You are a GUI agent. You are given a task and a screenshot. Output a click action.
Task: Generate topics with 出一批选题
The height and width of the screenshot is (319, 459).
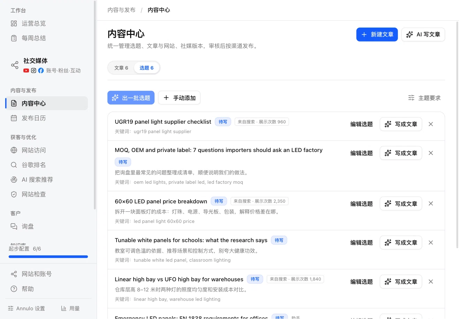pyautogui.click(x=131, y=98)
